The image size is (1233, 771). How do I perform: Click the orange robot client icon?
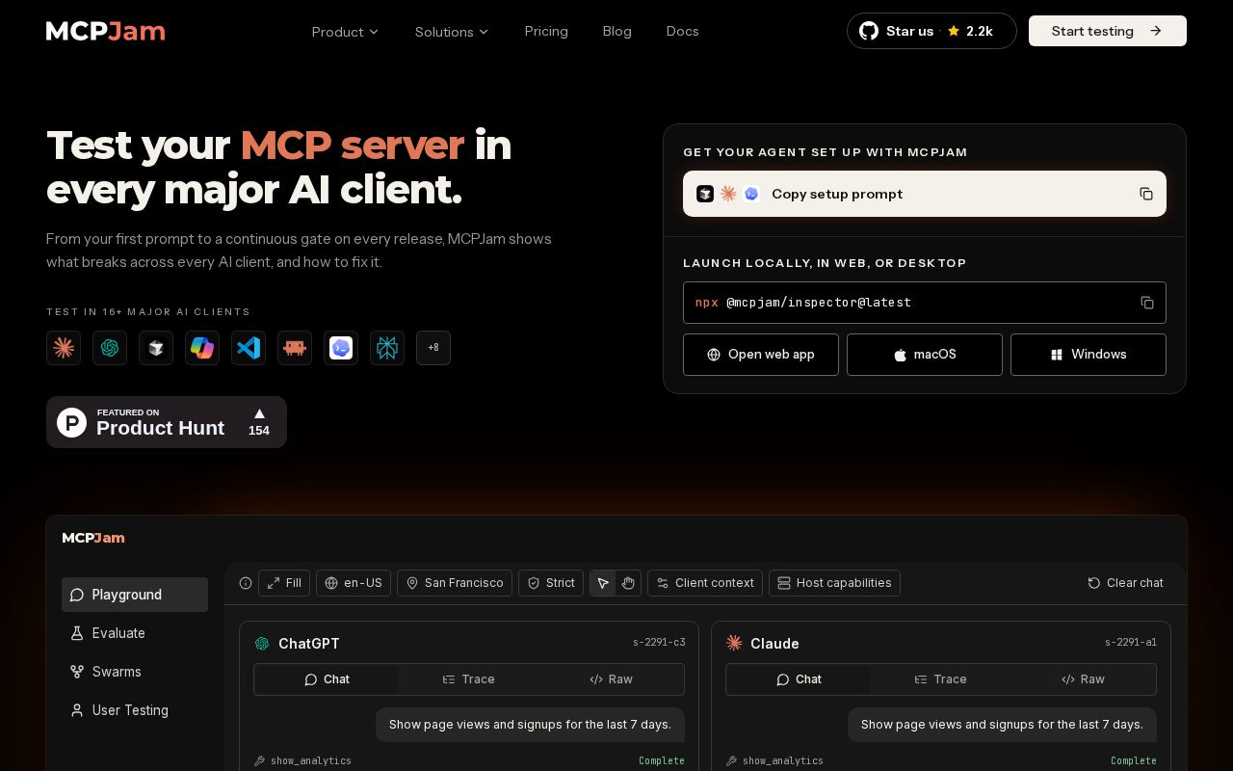(295, 348)
